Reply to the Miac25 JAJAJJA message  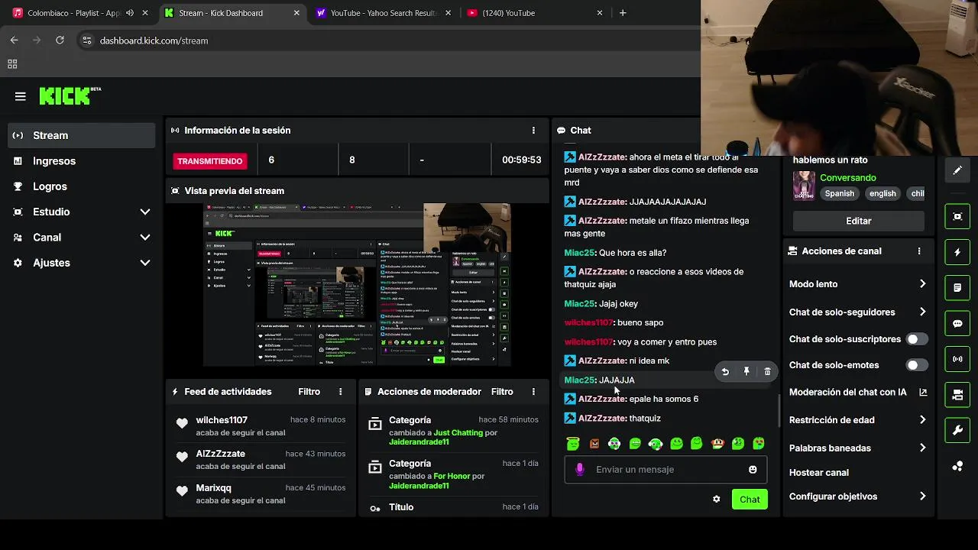(725, 372)
